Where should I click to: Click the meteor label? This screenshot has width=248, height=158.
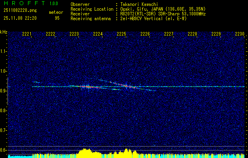[56, 12]
